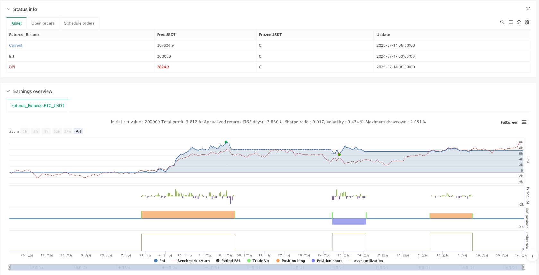Click the FullScreen chart button

coord(509,122)
